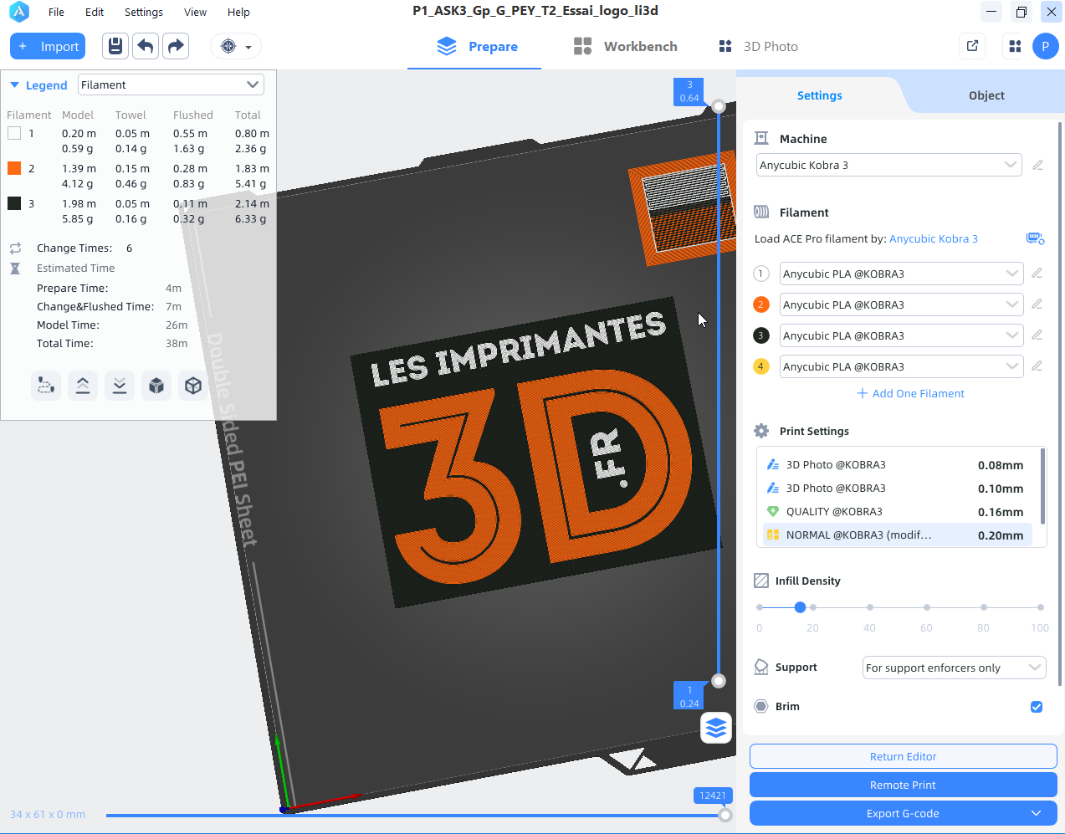This screenshot has width=1065, height=834.
Task: Select the wireframe cube view icon
Action: tap(193, 386)
